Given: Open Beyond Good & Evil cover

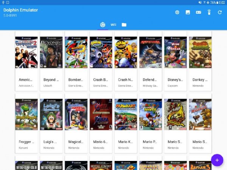Looking at the screenshot, I should [51, 53].
